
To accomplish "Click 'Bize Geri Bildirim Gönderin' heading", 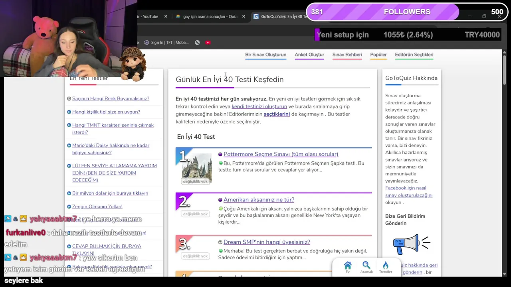I will pos(405,220).
